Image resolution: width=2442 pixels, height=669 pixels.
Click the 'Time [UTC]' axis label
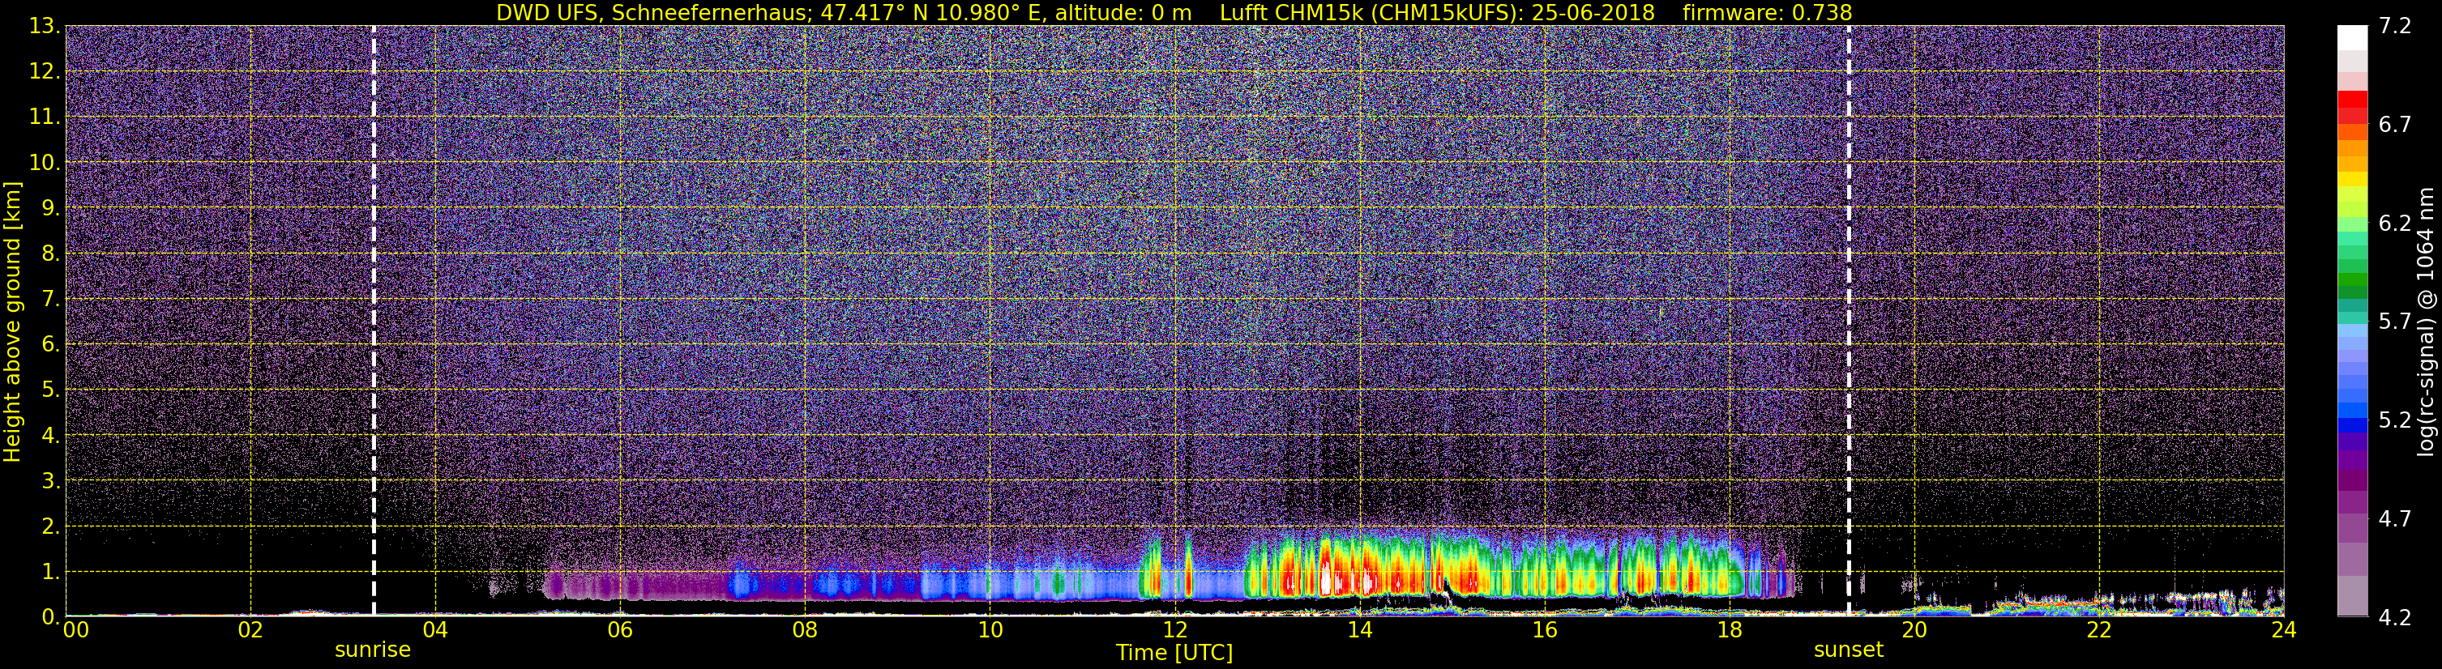(1174, 653)
